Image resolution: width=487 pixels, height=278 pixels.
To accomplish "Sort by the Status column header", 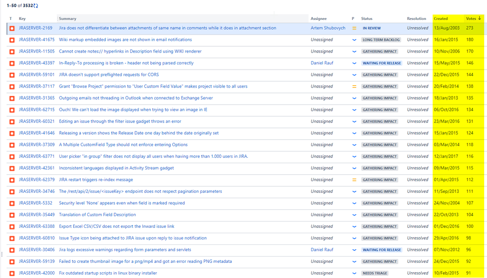I will point(367,19).
